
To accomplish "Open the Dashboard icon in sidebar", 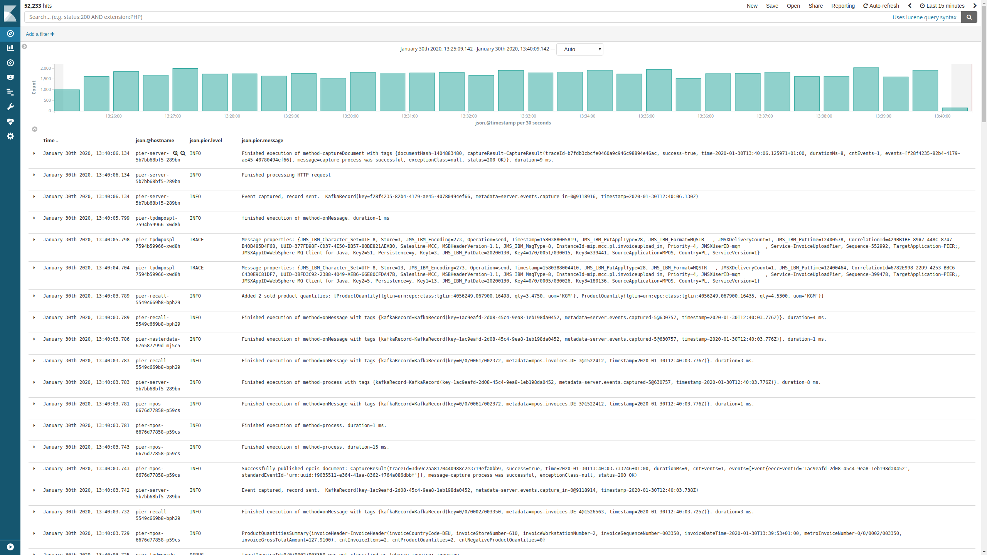I will 10,63.
